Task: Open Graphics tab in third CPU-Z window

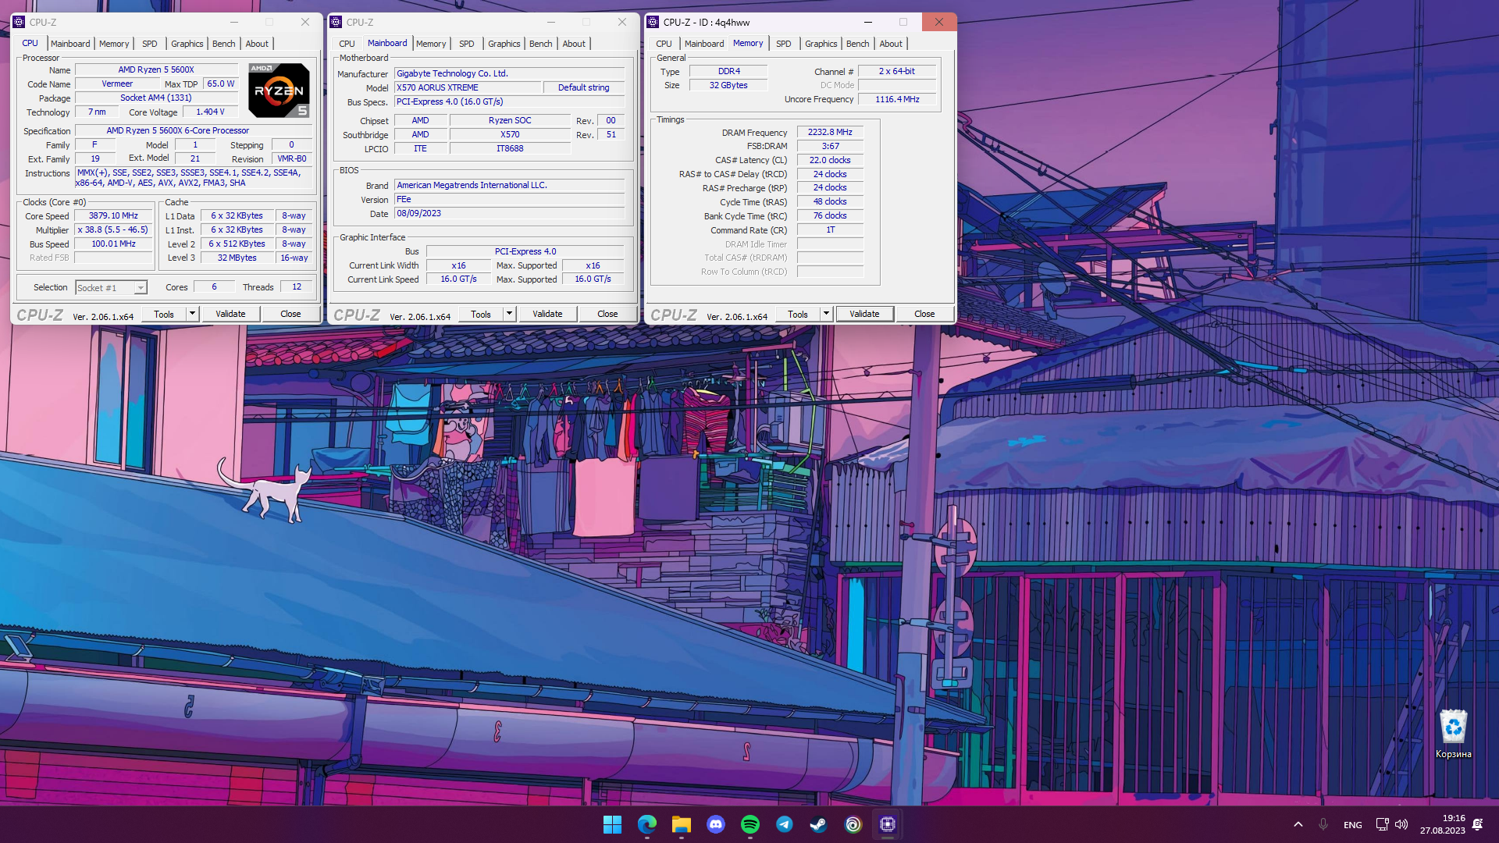Action: pyautogui.click(x=821, y=44)
